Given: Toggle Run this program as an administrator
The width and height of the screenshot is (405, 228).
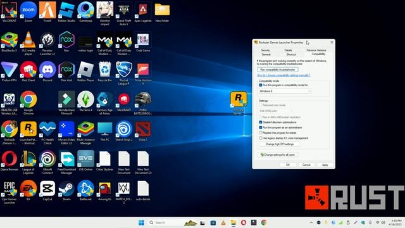Looking at the screenshot, I should 261,127.
